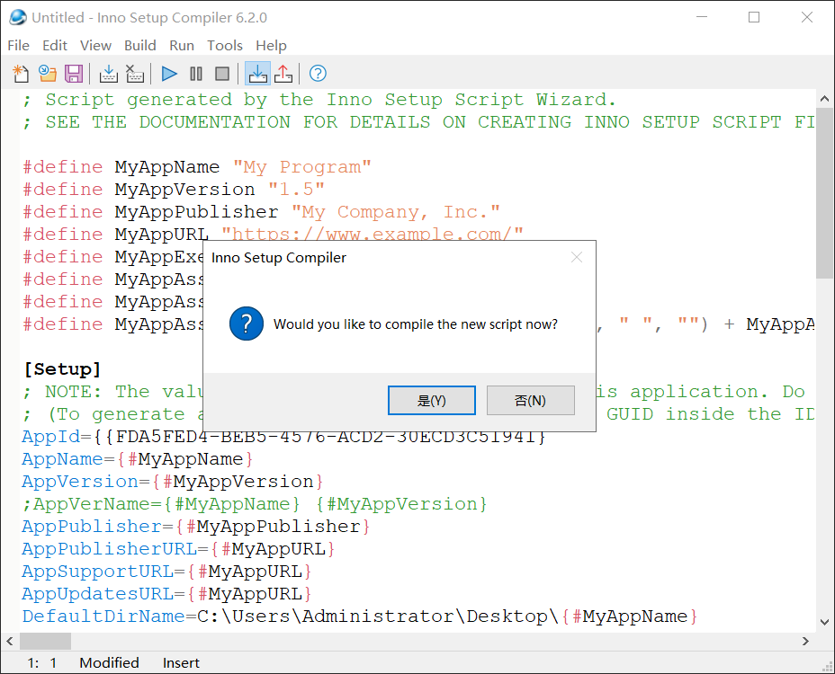This screenshot has width=835, height=674.
Task: Click the Open file toolbar icon
Action: tap(48, 74)
